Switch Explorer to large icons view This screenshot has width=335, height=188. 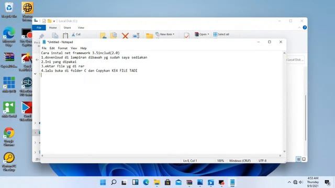tap(304, 159)
